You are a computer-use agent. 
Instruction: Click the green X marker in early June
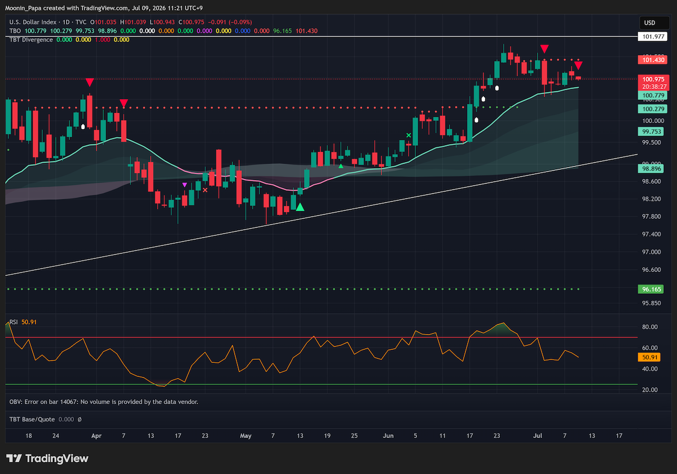point(409,135)
